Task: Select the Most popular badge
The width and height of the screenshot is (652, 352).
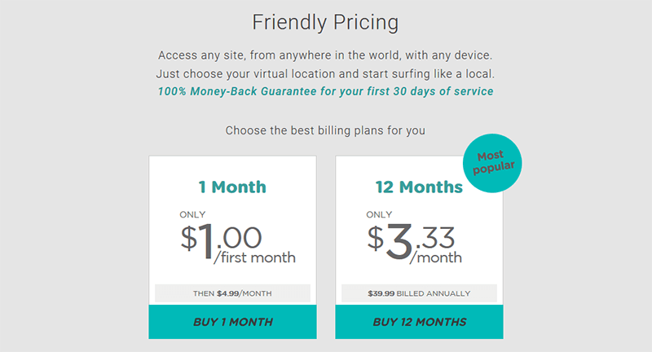Action: [x=492, y=163]
